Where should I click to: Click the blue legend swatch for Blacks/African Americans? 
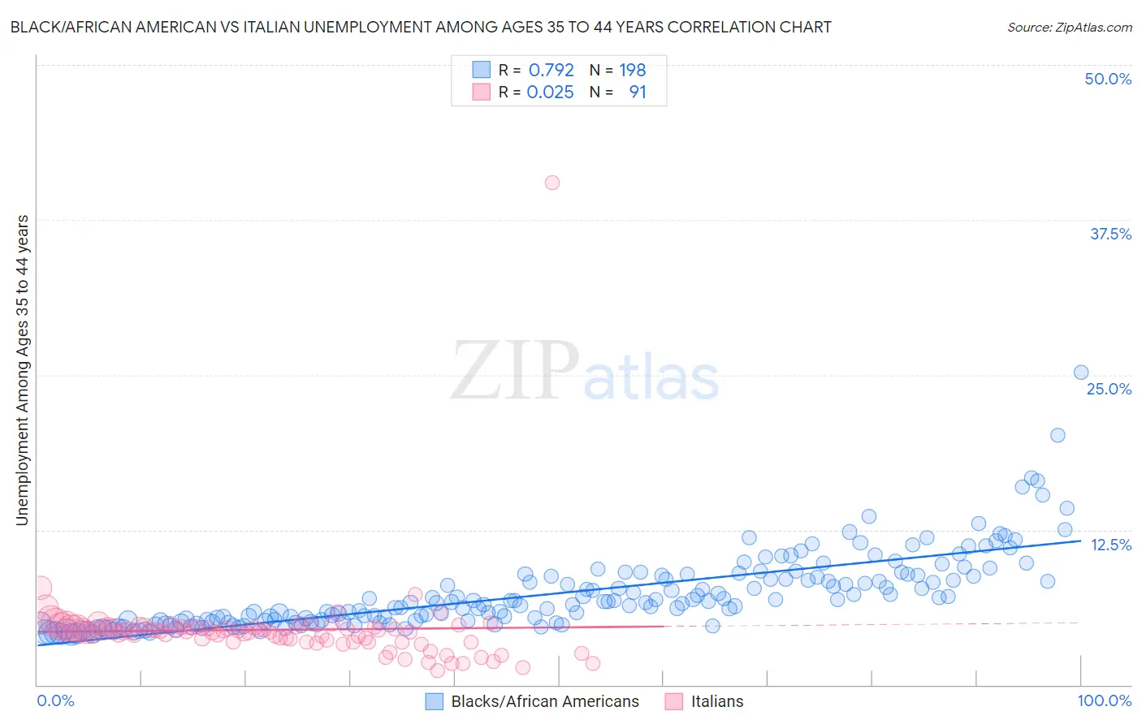[435, 701]
